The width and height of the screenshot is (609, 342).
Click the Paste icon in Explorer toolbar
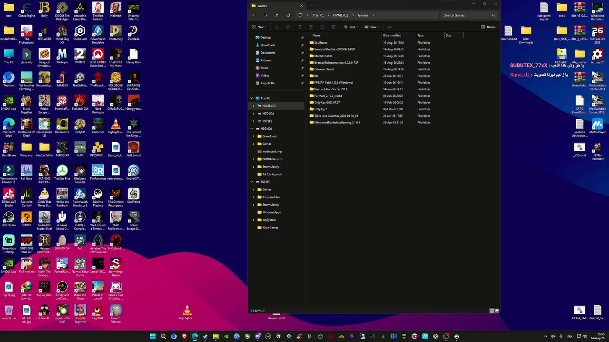(299, 27)
